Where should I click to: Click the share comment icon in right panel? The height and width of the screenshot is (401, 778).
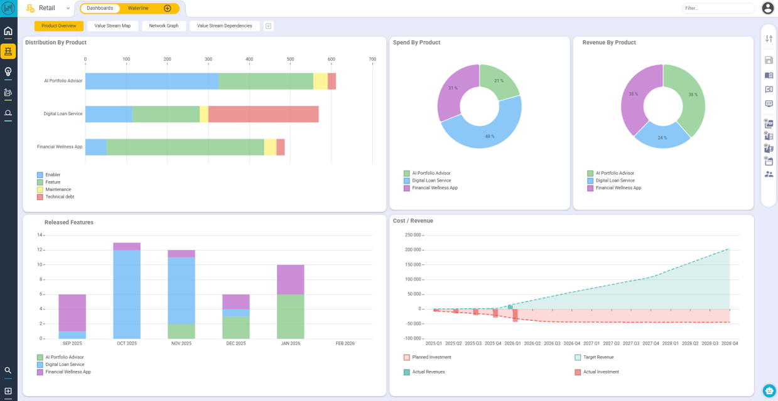point(769,90)
